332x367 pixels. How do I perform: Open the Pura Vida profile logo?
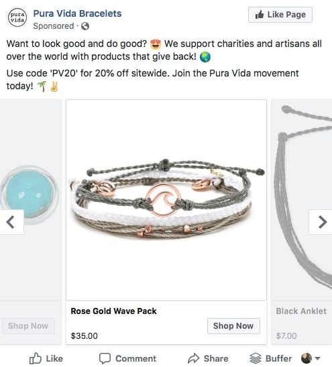coord(17,17)
